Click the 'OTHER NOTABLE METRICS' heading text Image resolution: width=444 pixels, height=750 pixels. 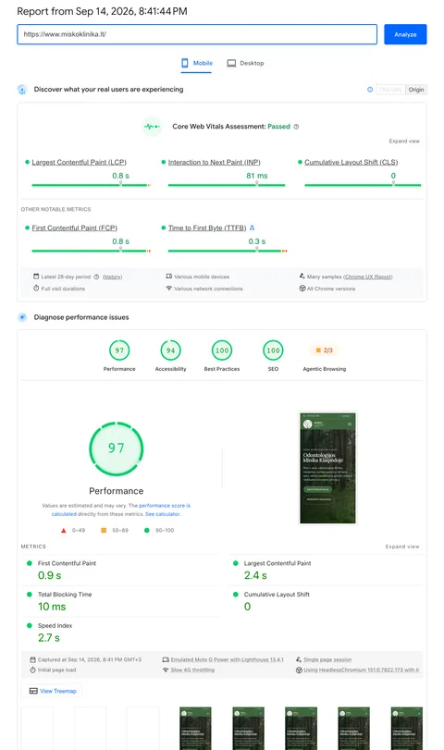55,210
